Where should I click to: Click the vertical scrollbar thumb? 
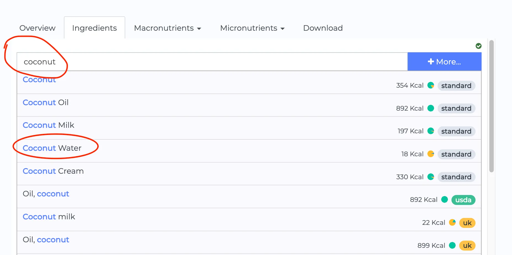(491, 106)
